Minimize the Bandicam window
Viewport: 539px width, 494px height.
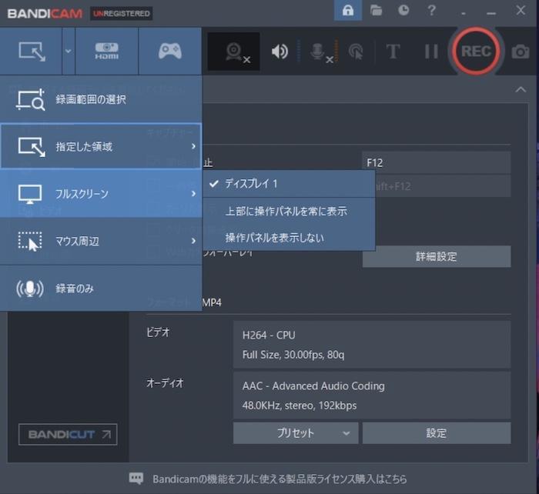[491, 13]
